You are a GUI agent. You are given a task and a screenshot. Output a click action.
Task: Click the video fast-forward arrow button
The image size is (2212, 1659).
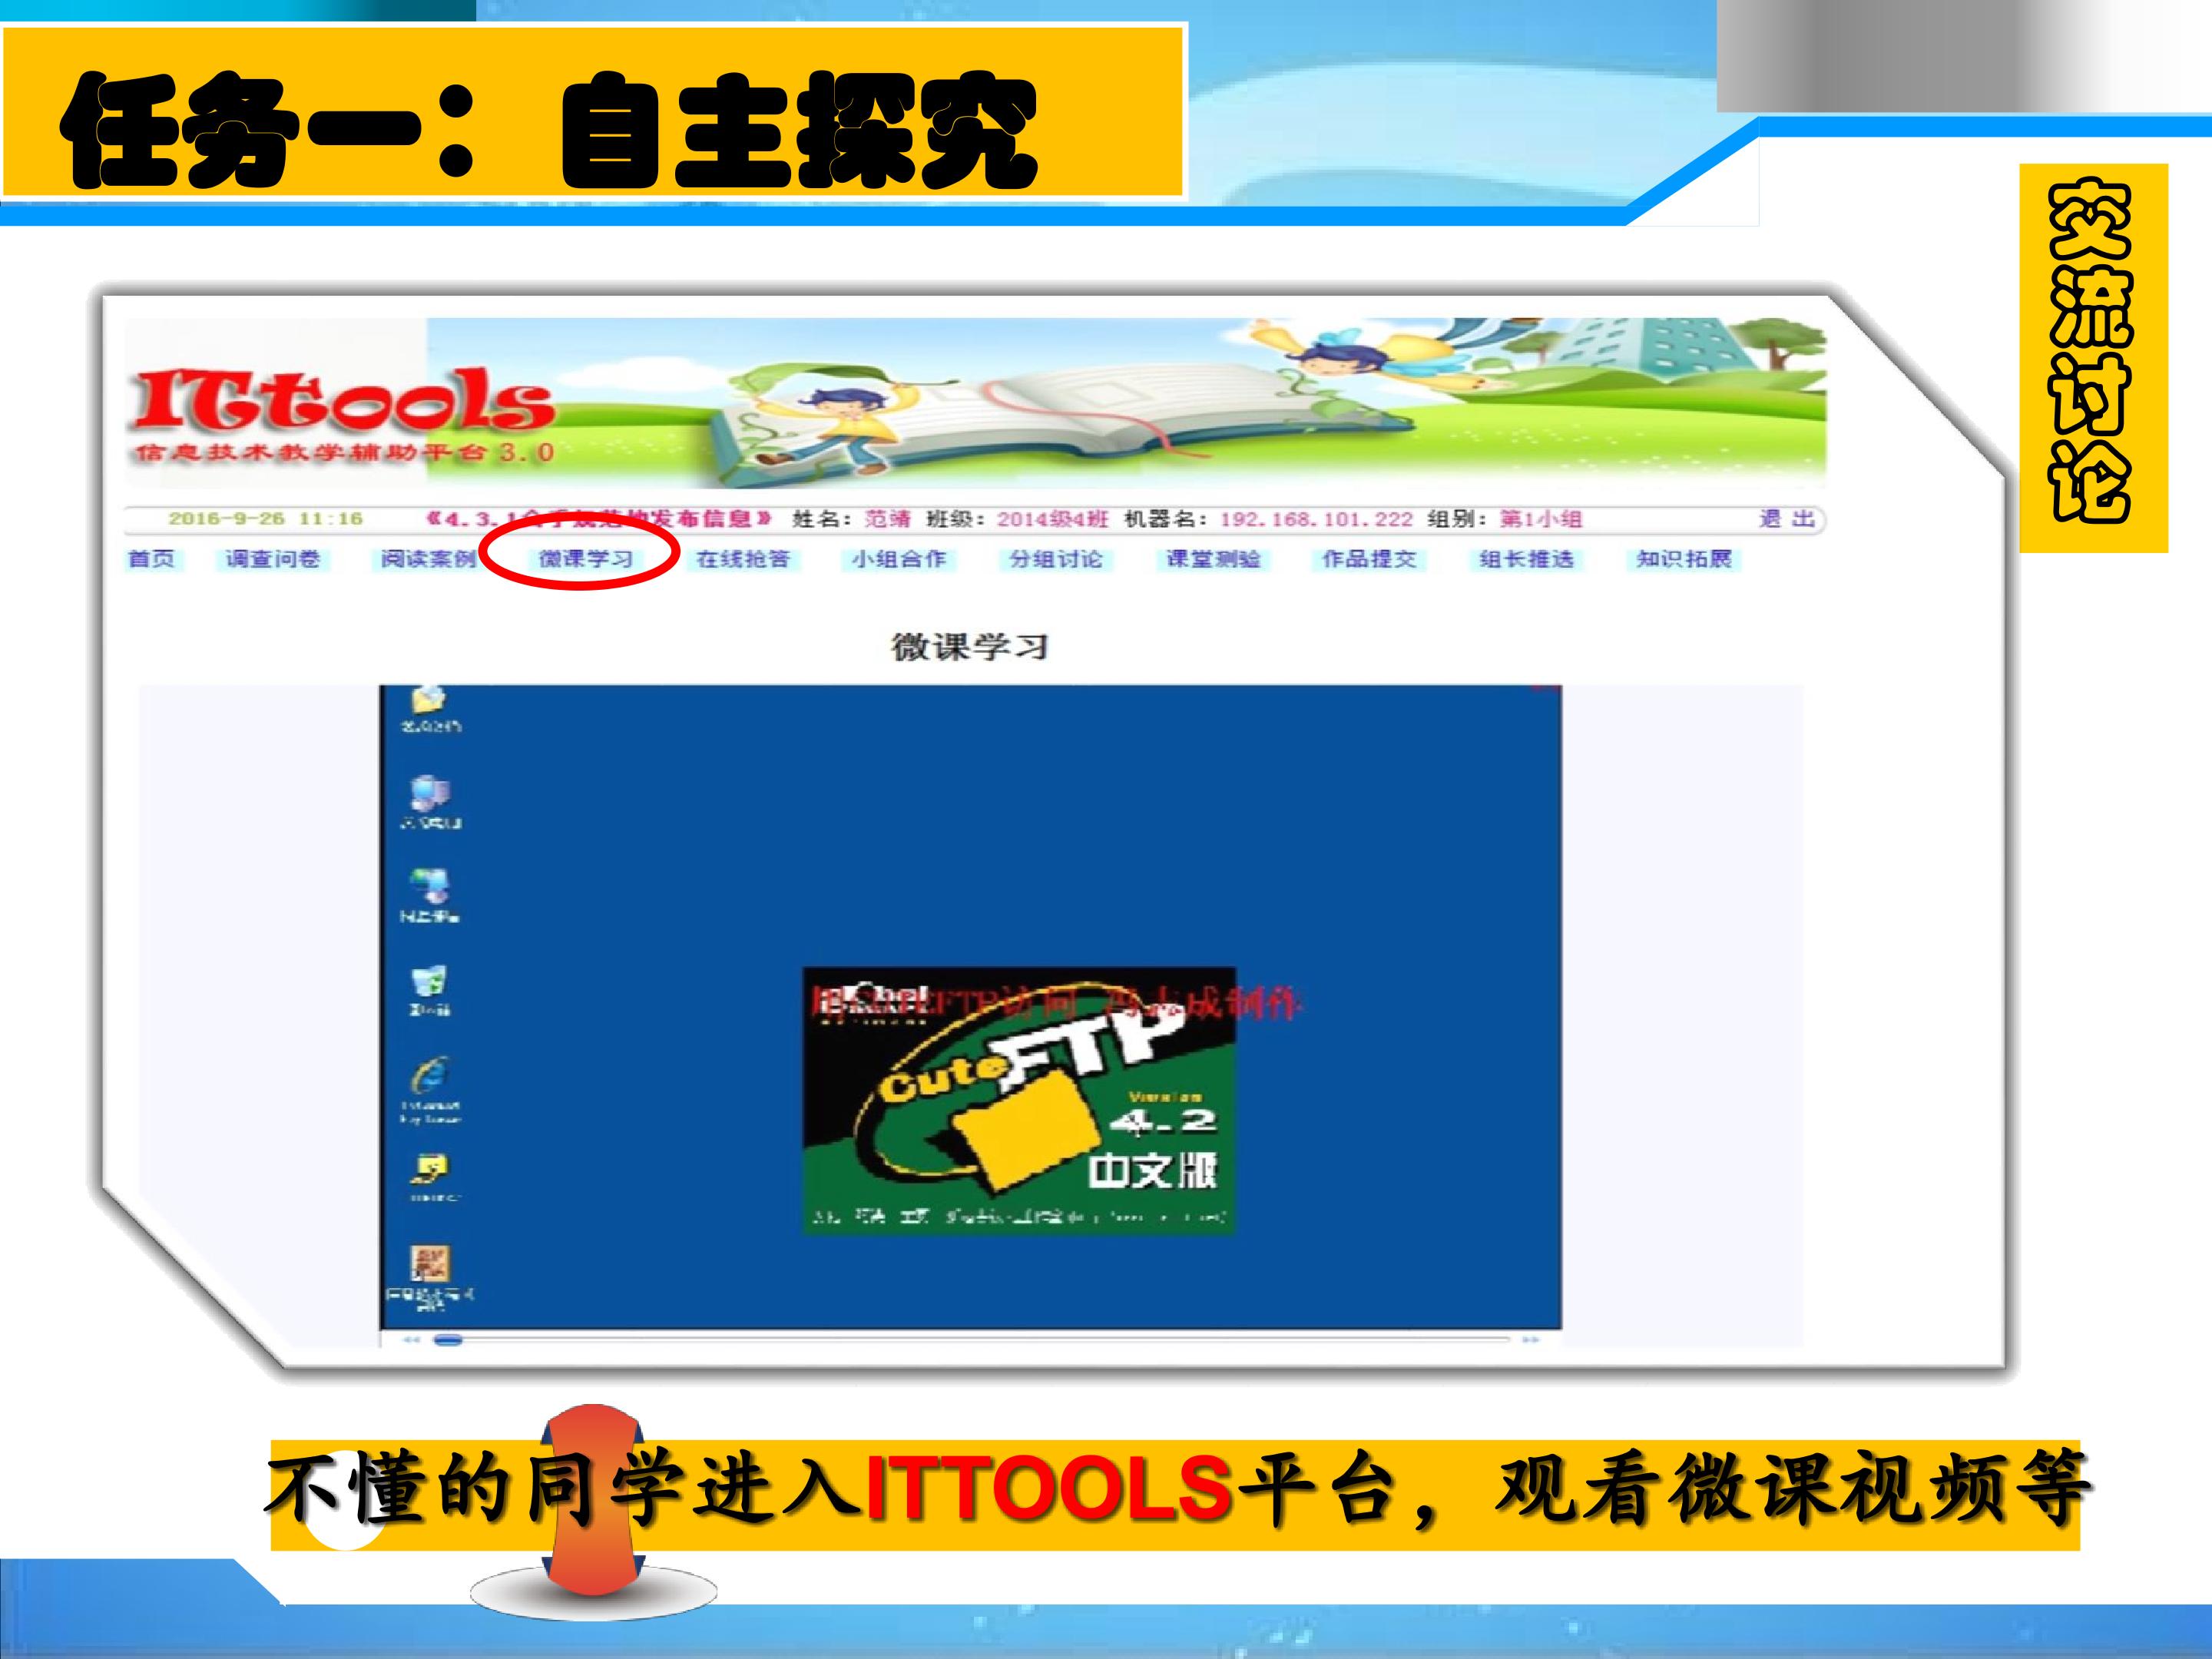1530,1340
